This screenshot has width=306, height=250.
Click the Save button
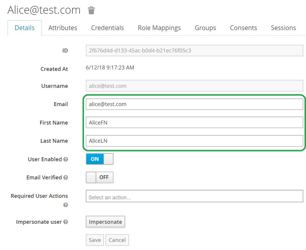95,240
